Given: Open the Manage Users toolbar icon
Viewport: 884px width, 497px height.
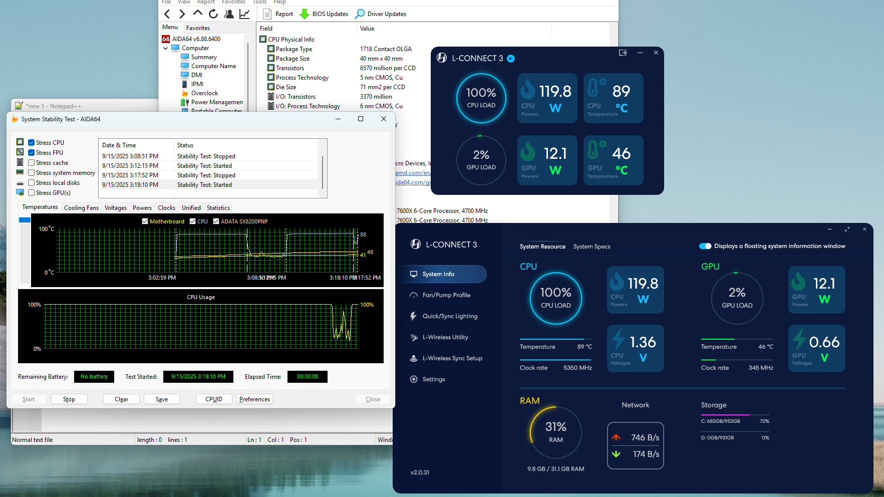Looking at the screenshot, I should tap(229, 14).
